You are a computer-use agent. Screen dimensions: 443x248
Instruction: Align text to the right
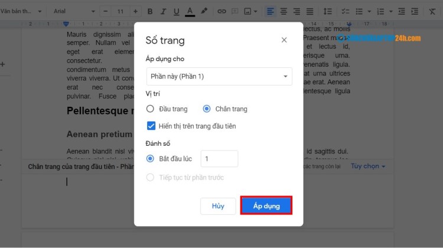tap(297, 11)
